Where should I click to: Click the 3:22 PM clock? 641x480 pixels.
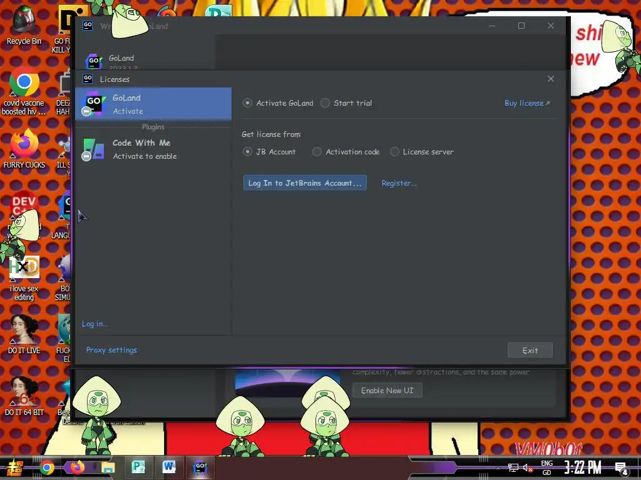point(583,467)
